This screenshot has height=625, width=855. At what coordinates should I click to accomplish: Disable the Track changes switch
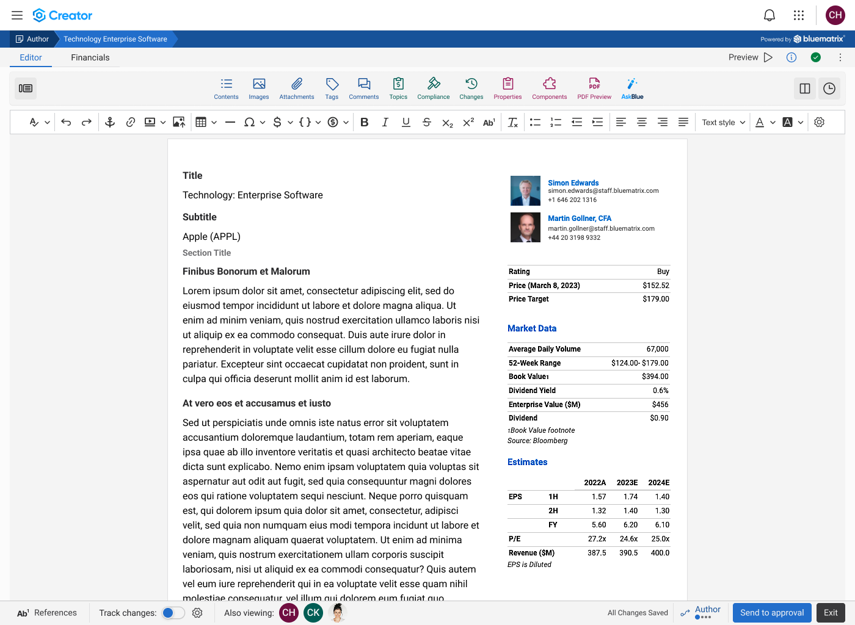(x=173, y=613)
